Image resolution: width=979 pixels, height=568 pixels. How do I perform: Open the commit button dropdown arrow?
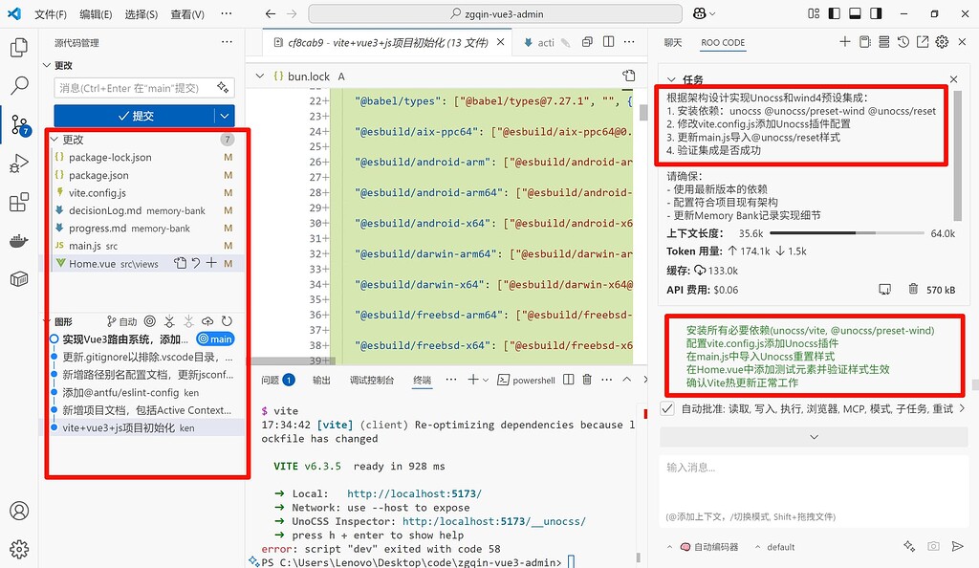(x=224, y=116)
